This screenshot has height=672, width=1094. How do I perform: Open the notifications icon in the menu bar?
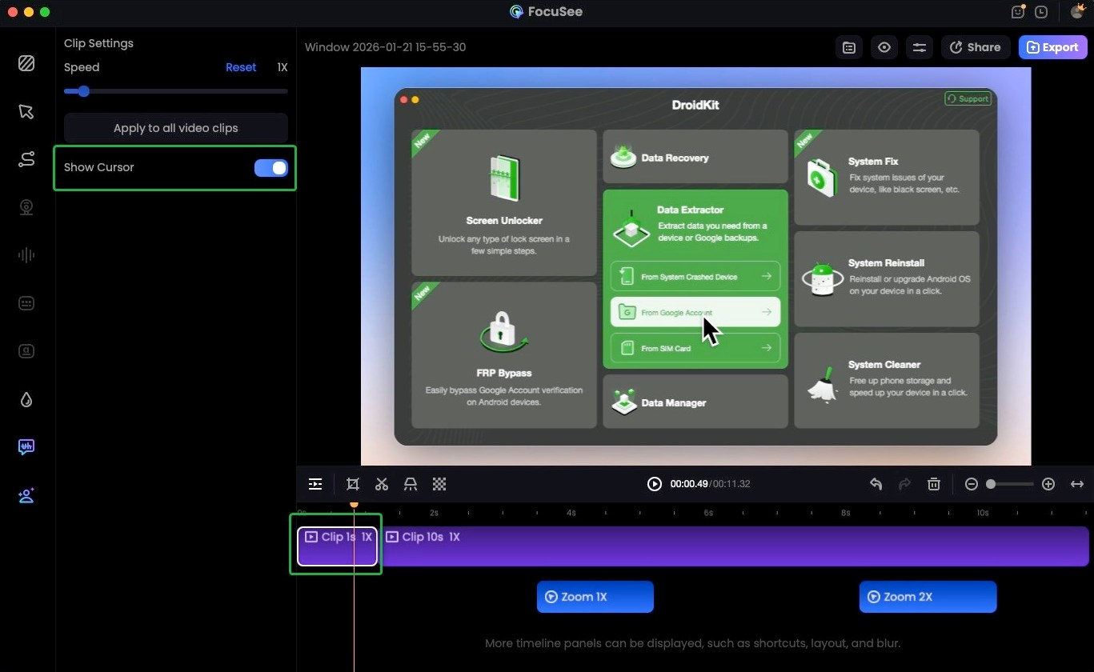click(x=1017, y=12)
